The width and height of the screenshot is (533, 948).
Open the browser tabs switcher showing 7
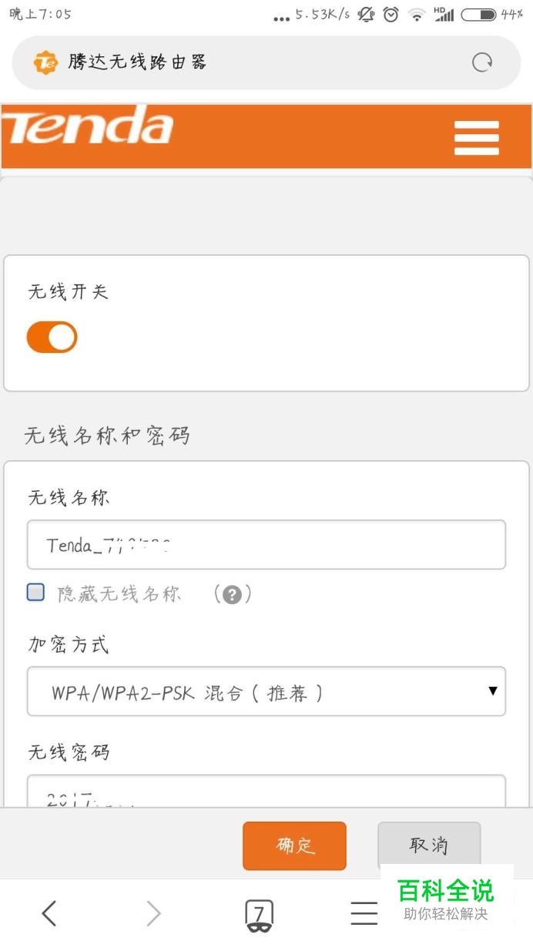(259, 915)
